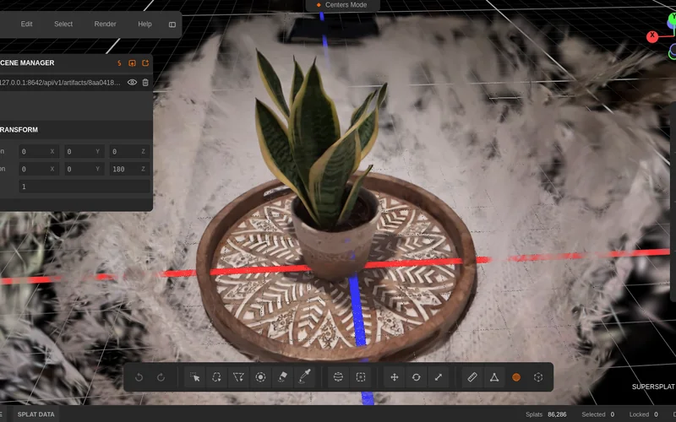This screenshot has width=676, height=422.
Task: Choose the sphere selection tool
Action: (x=339, y=377)
